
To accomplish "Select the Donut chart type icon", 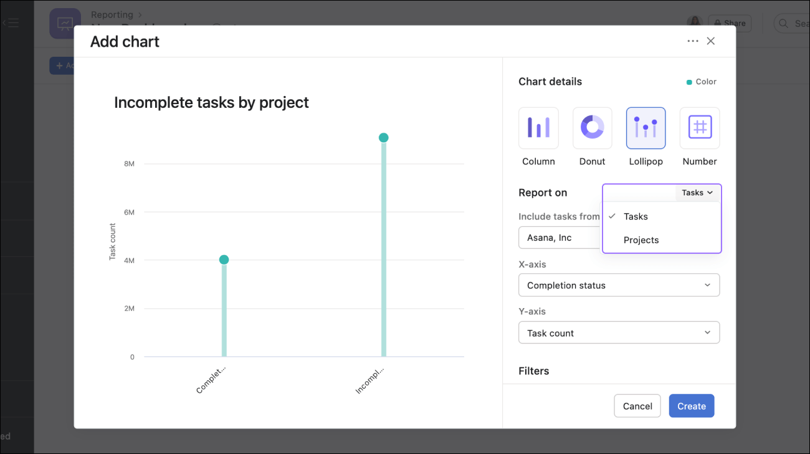I will coord(592,128).
